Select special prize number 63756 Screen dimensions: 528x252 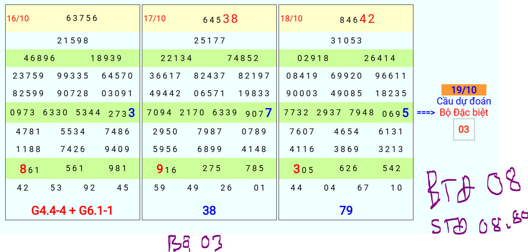82,18
